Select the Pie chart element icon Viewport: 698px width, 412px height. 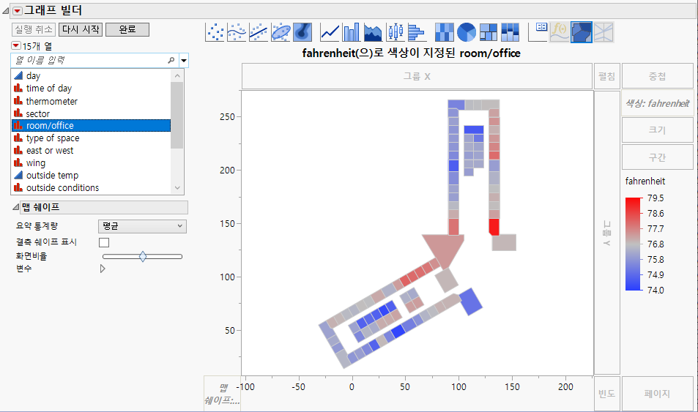(x=467, y=31)
